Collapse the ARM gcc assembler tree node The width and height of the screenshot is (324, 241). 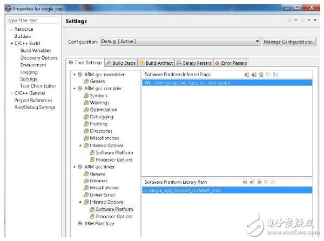tap(74, 75)
